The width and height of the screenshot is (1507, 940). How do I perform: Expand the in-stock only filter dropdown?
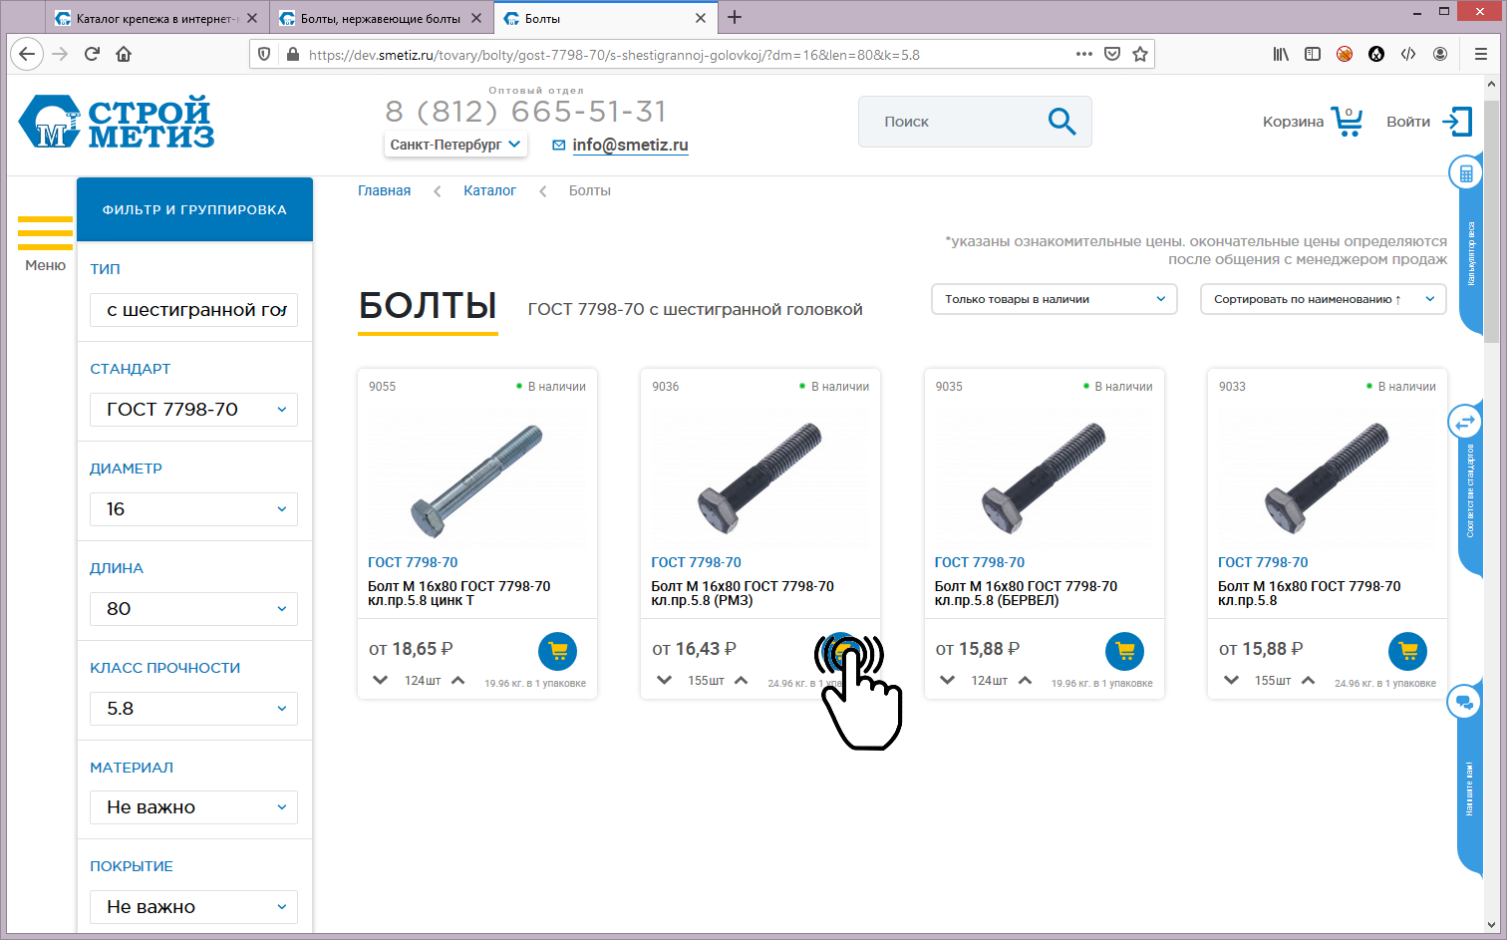click(x=1054, y=299)
